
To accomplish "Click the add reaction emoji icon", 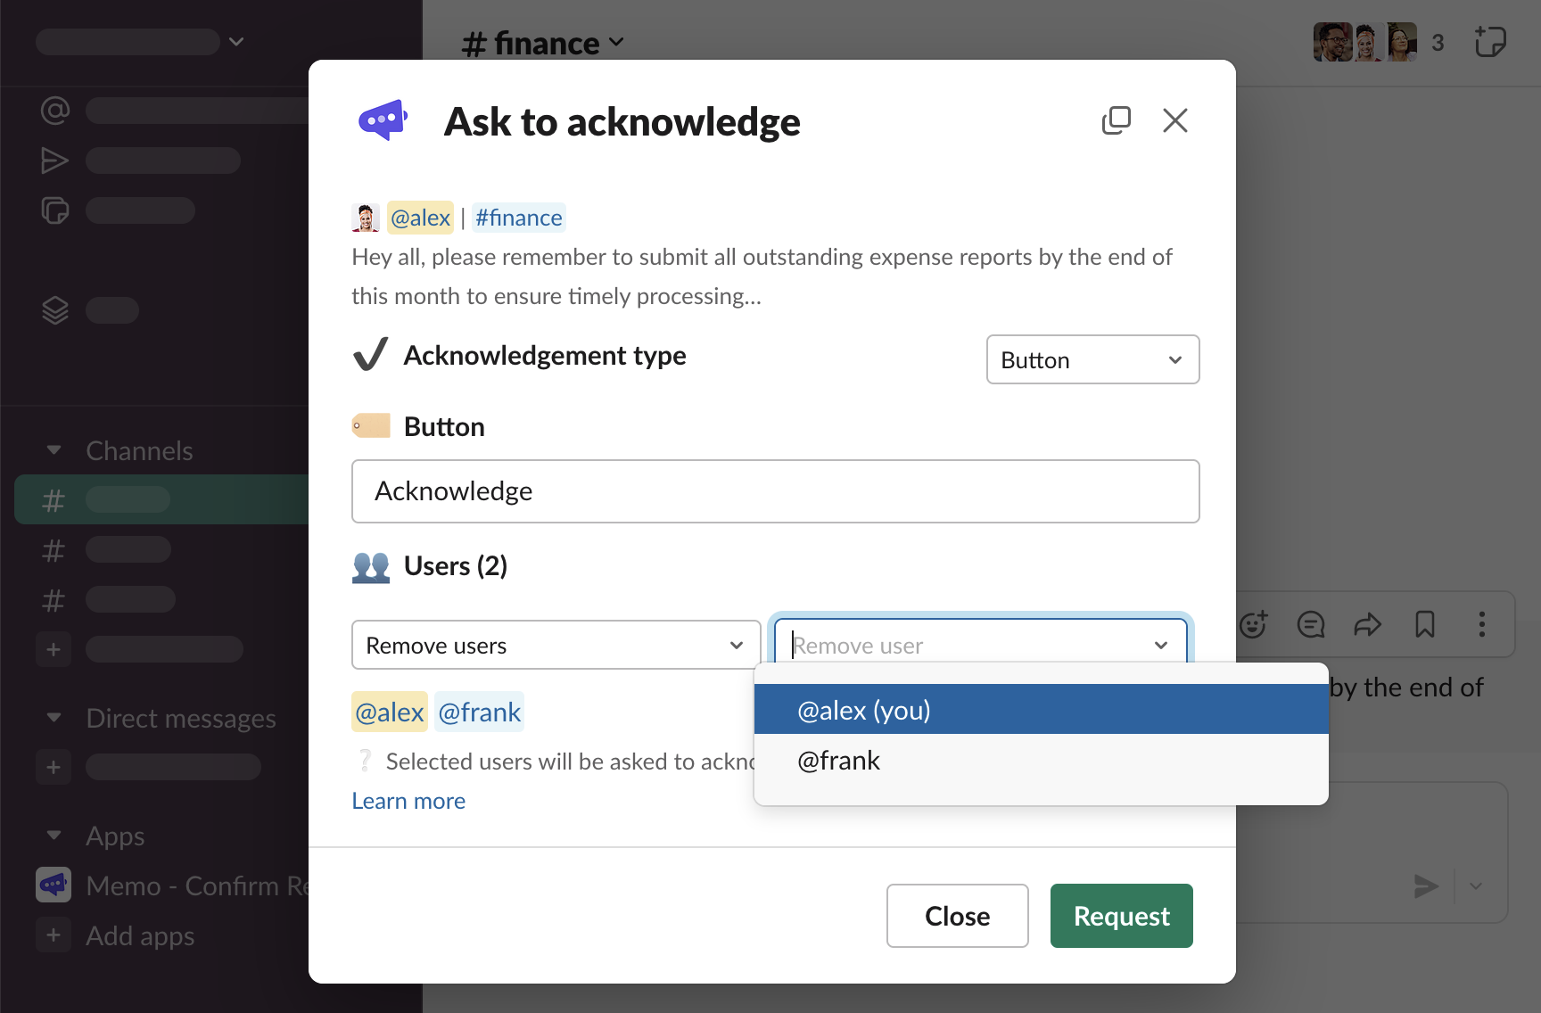I will point(1253,624).
